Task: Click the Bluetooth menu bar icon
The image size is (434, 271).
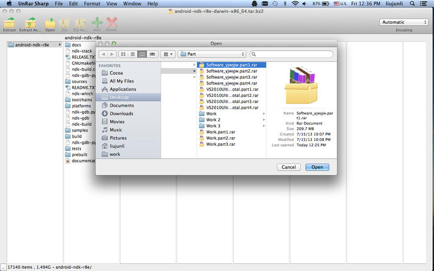Action: tap(285, 4)
